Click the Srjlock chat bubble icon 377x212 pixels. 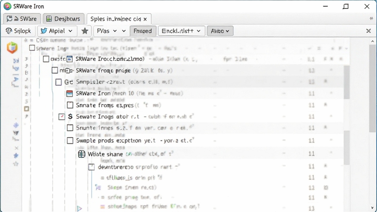(x=9, y=31)
